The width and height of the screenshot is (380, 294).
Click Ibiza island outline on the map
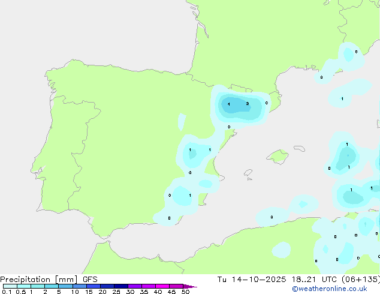point(248,173)
